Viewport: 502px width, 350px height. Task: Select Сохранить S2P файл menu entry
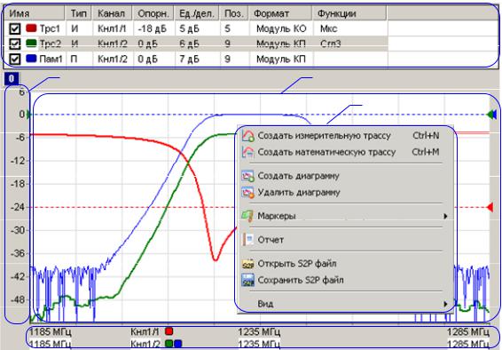tap(345, 280)
